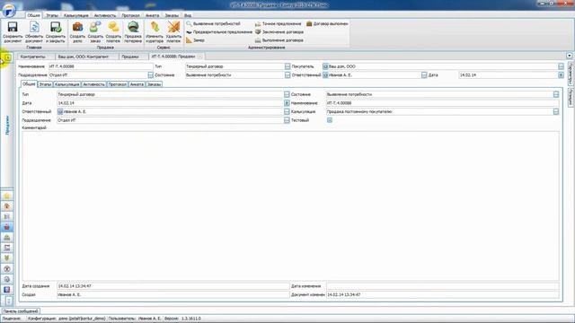Screen dimensions: 575x323
Task: Open the Панель сообщений panel tab
Action: point(21,311)
